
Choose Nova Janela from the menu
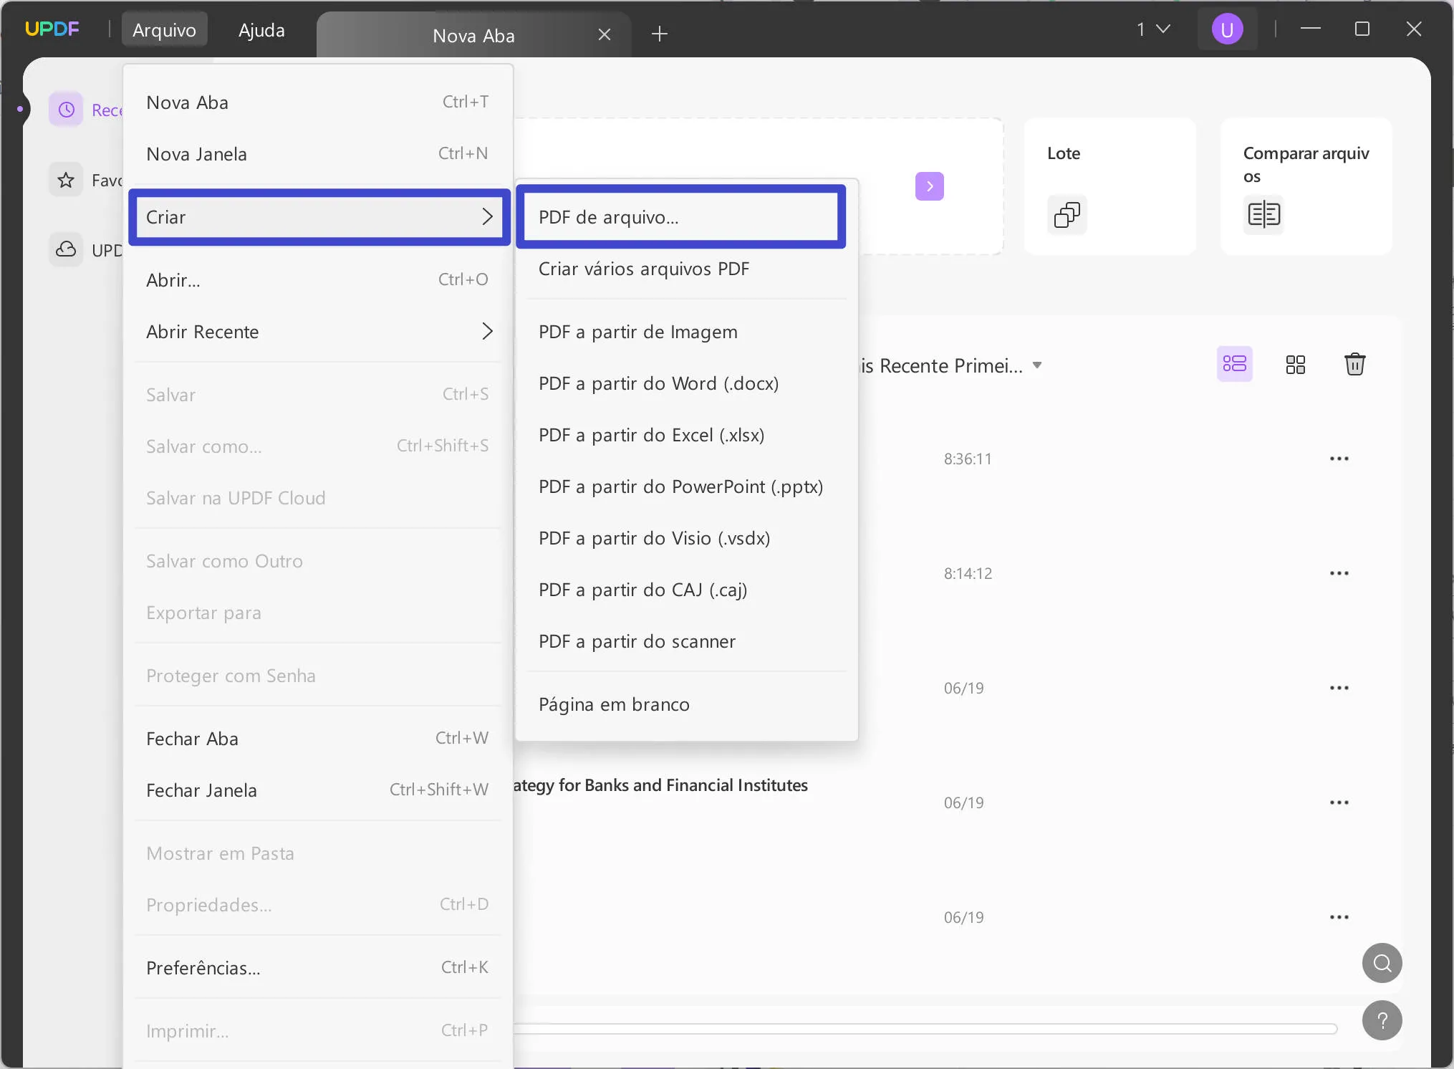[x=318, y=154]
